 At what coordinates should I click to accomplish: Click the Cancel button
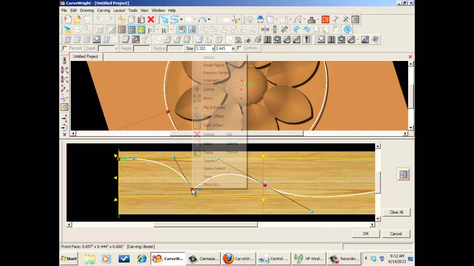396,233
